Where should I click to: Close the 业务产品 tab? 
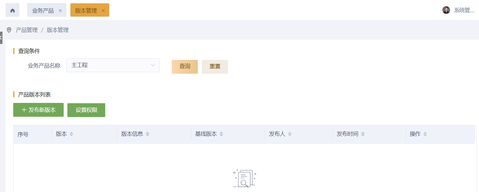click(x=60, y=10)
